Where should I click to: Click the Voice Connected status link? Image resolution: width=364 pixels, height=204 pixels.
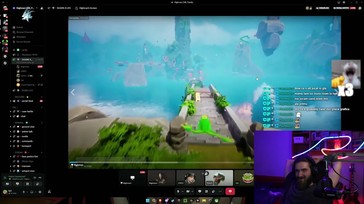click(x=17, y=177)
